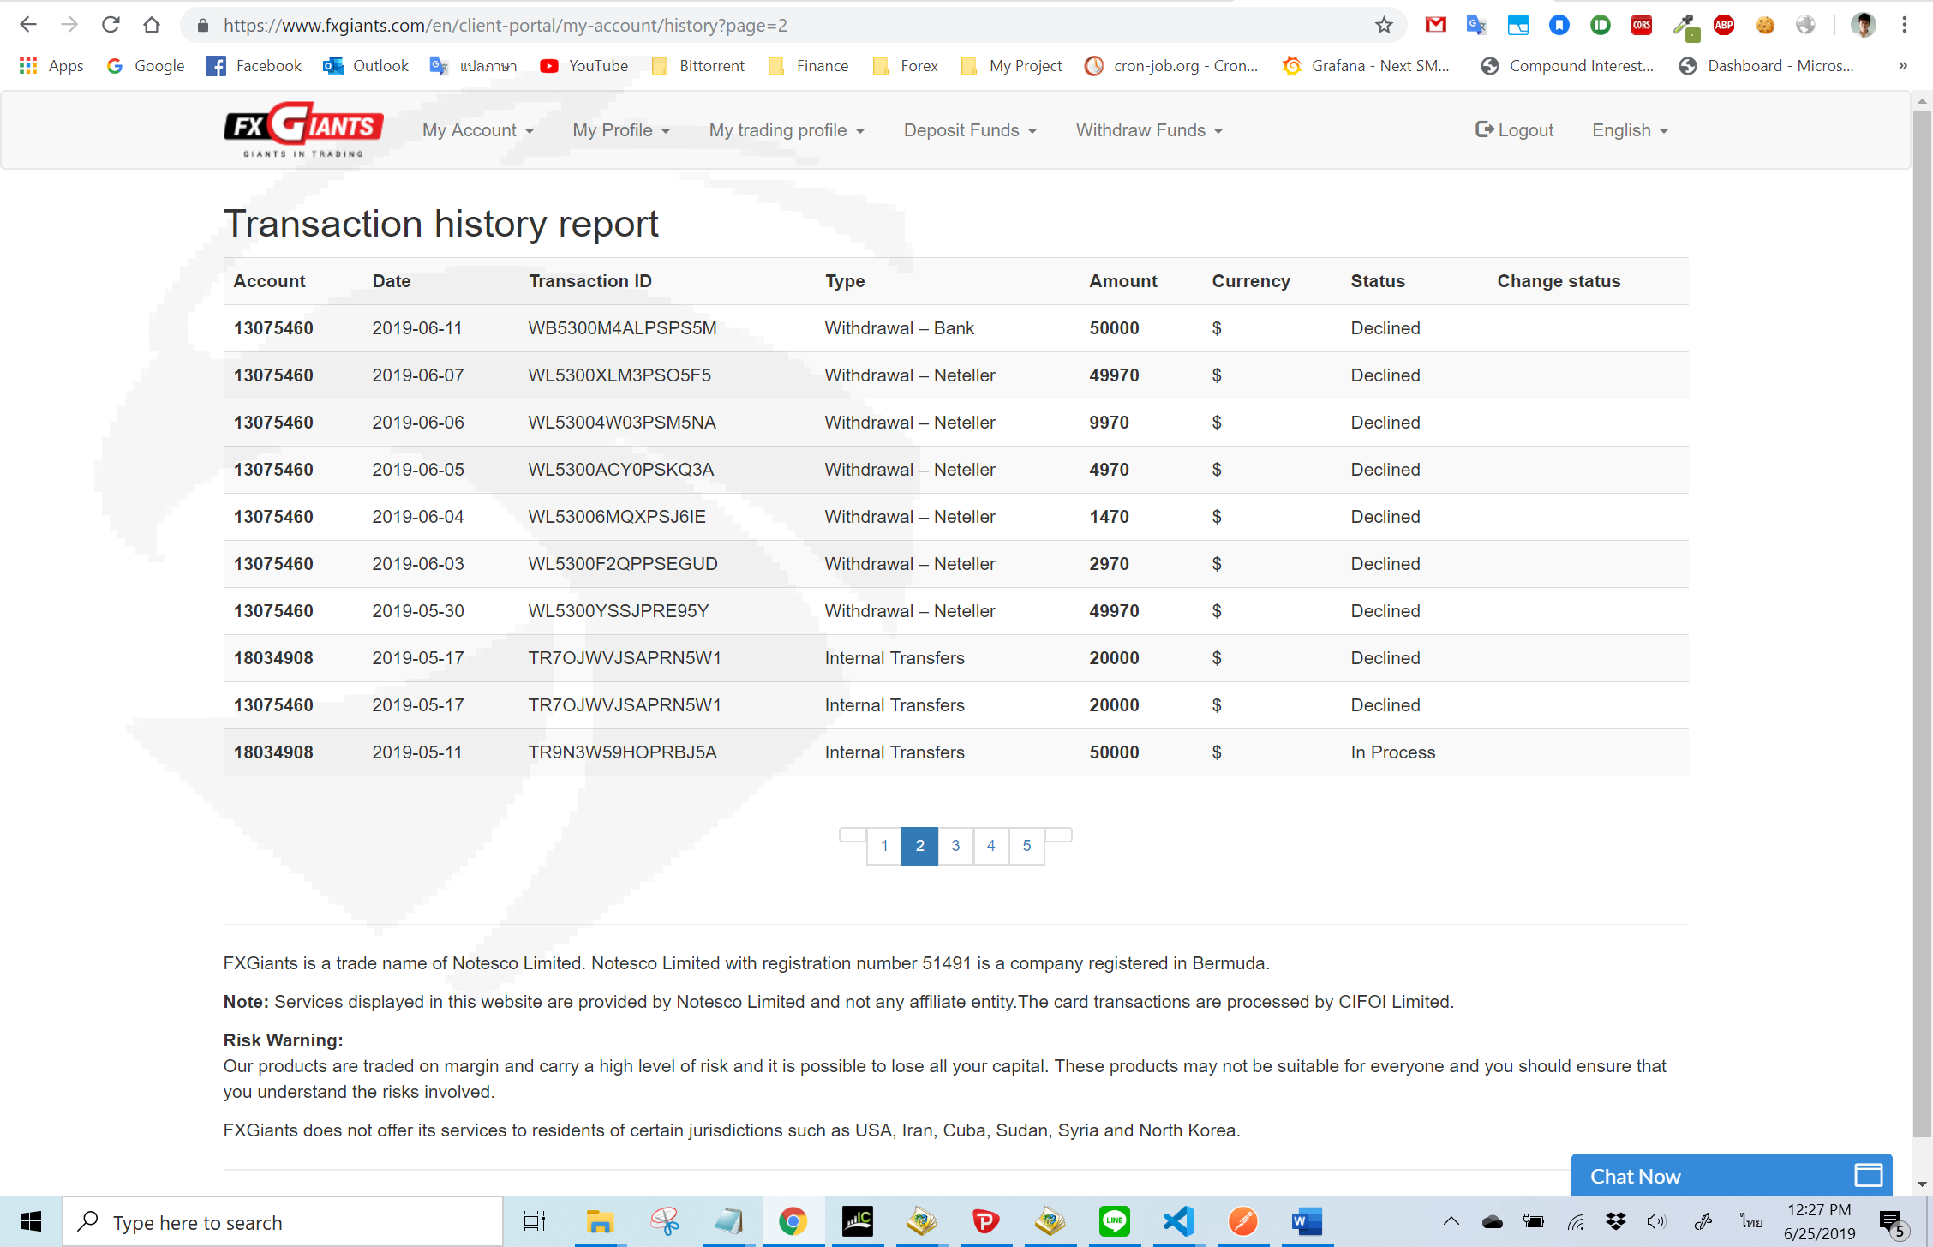
Task: Open the Dropbox tray icon
Action: tap(1616, 1221)
